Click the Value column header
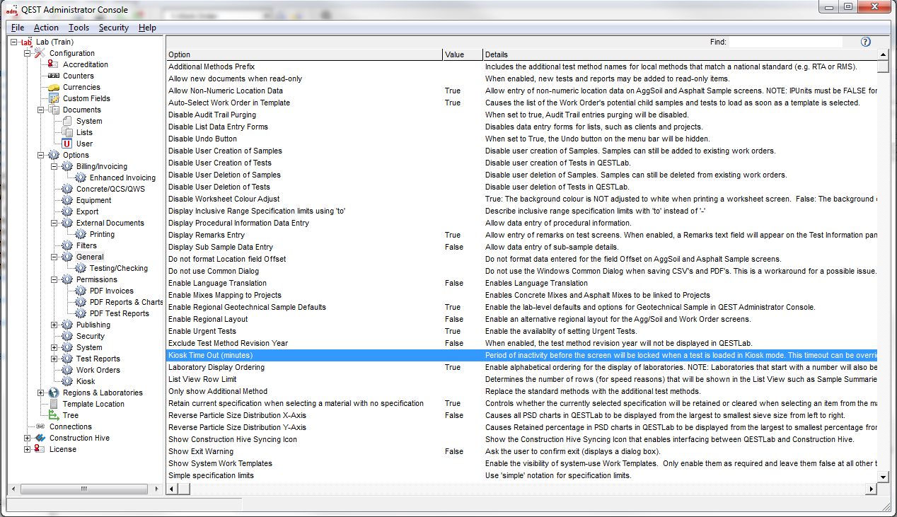Viewport: 897px width, 517px height. [x=462, y=54]
